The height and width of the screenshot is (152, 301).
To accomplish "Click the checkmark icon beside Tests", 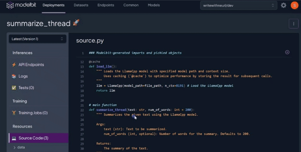I will point(14,88).
